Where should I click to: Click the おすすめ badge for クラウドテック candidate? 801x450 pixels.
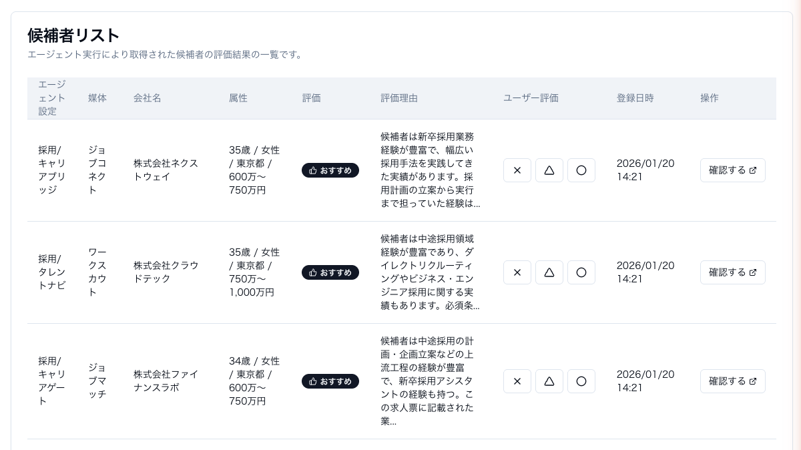[330, 272]
